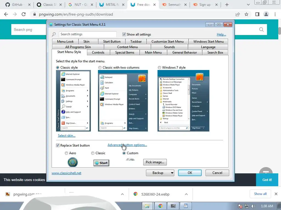Click the Search settings input field
Image resolution: width=281 pixels, height=210 pixels.
tap(88, 34)
